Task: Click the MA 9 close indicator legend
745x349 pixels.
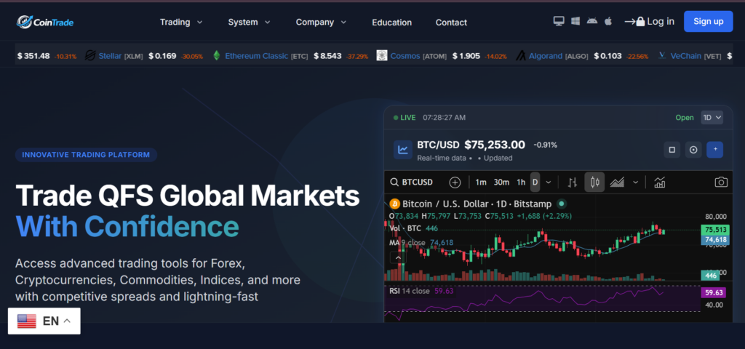Action: click(421, 243)
